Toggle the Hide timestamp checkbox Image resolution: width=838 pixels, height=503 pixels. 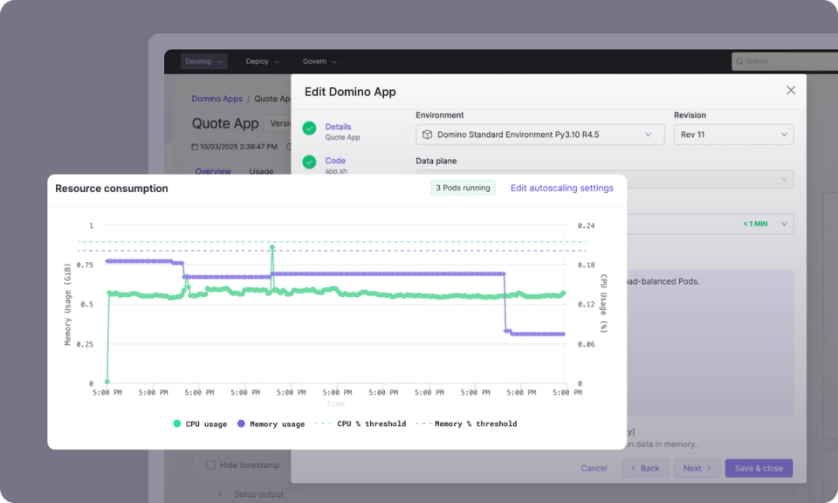209,464
